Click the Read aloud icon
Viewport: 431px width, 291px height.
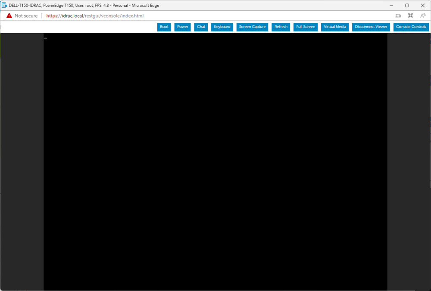[423, 15]
